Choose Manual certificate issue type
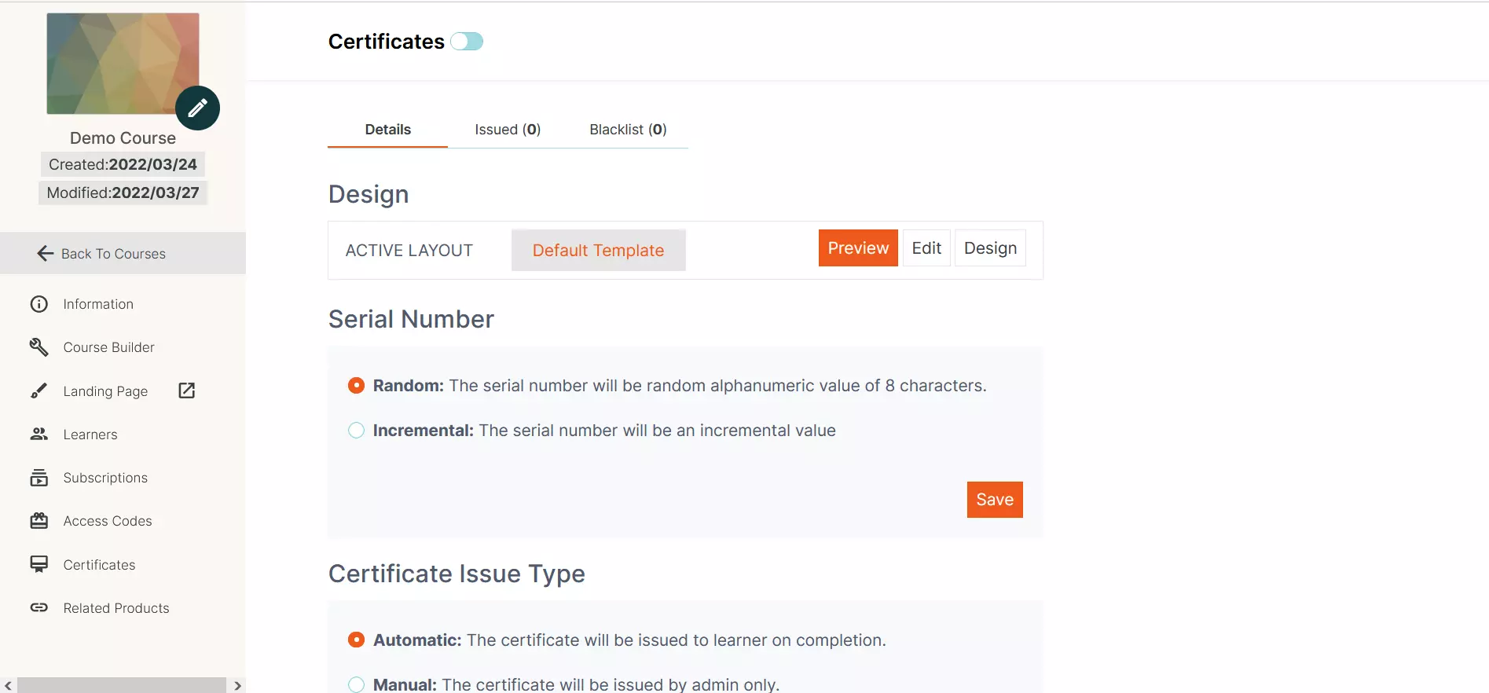Screen dimensions: 1489x693 (356, 684)
